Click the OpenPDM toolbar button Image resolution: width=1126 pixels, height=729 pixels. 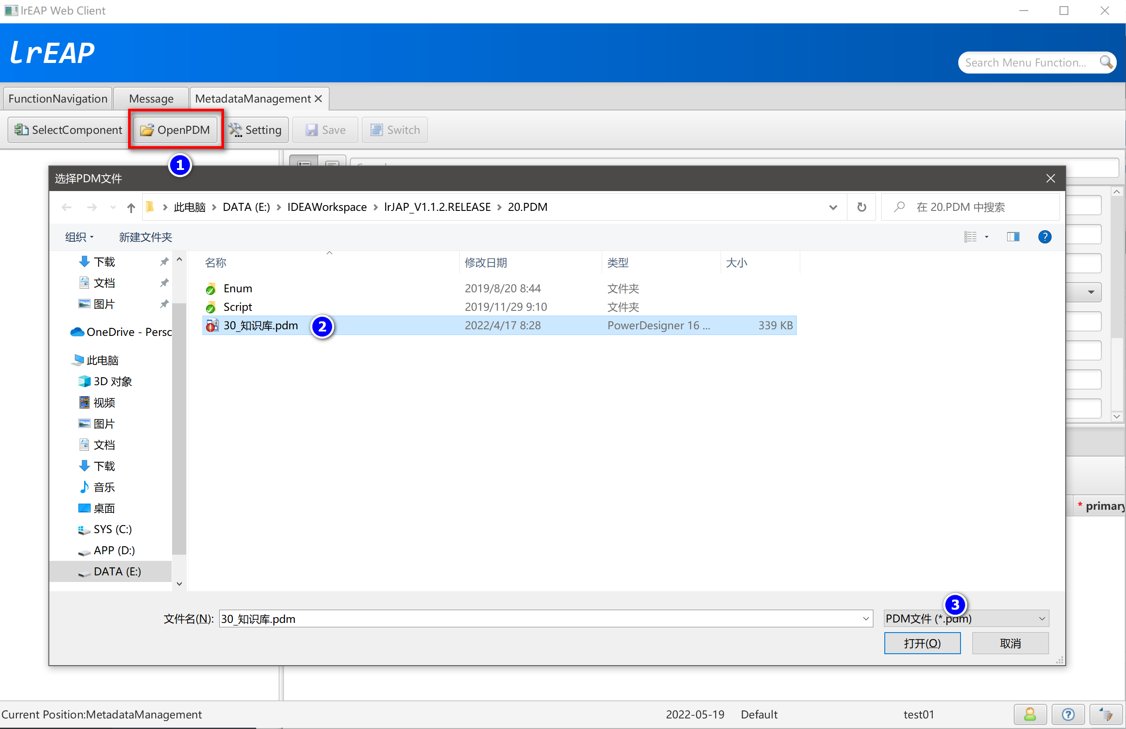coord(175,129)
